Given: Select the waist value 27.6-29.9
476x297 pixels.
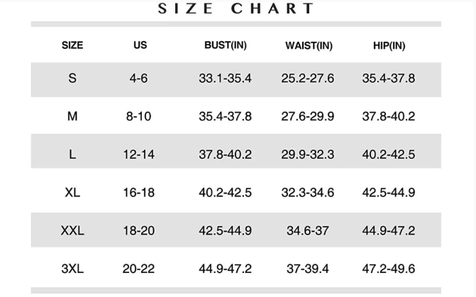Looking at the screenshot, I should tap(308, 116).
